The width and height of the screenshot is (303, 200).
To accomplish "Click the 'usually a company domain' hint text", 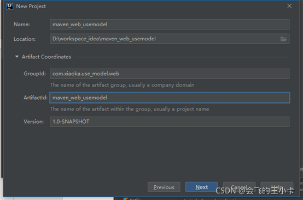I will click(161, 85).
